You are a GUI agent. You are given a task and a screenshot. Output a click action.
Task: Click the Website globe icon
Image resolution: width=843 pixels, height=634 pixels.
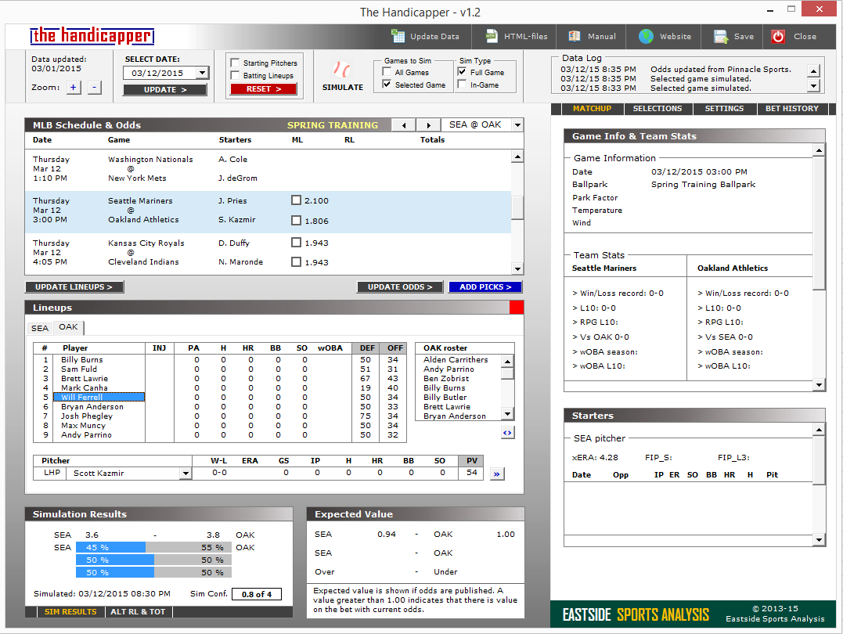[x=646, y=36]
